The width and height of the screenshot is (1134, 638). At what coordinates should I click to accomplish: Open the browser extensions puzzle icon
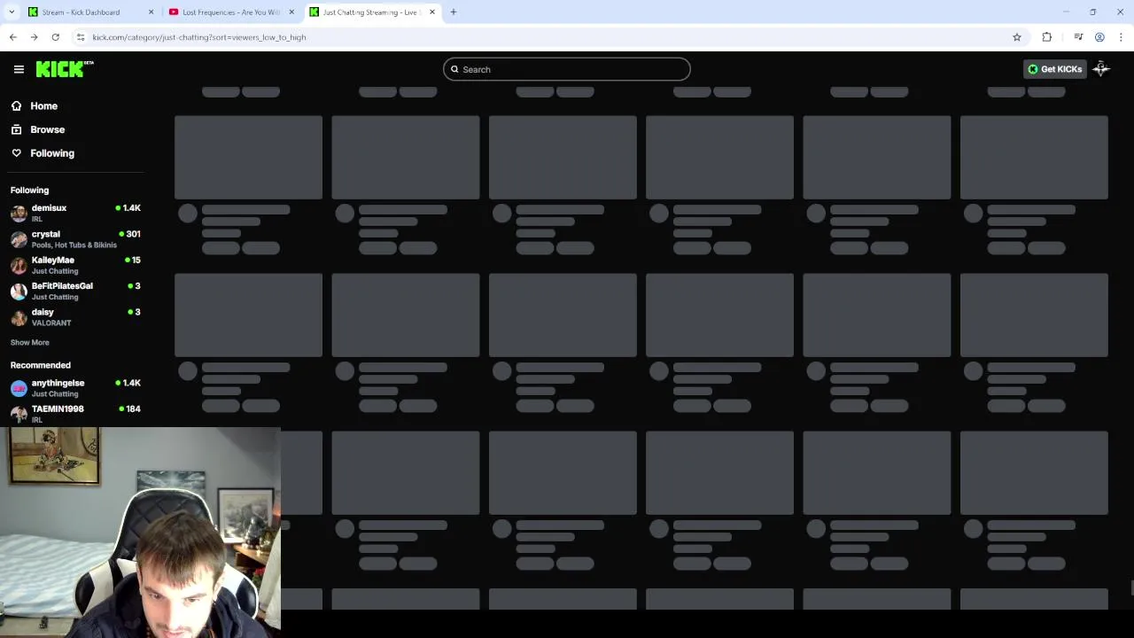point(1047,37)
